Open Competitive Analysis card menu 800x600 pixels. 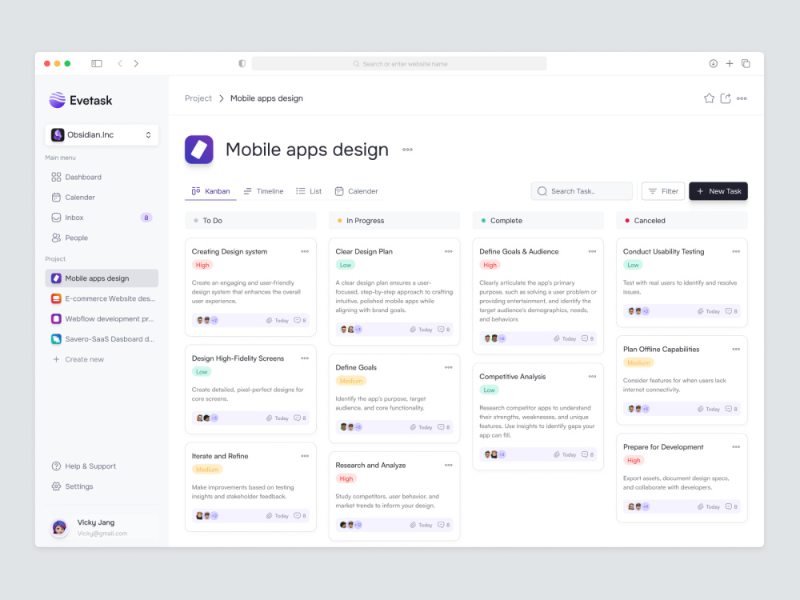(x=592, y=377)
